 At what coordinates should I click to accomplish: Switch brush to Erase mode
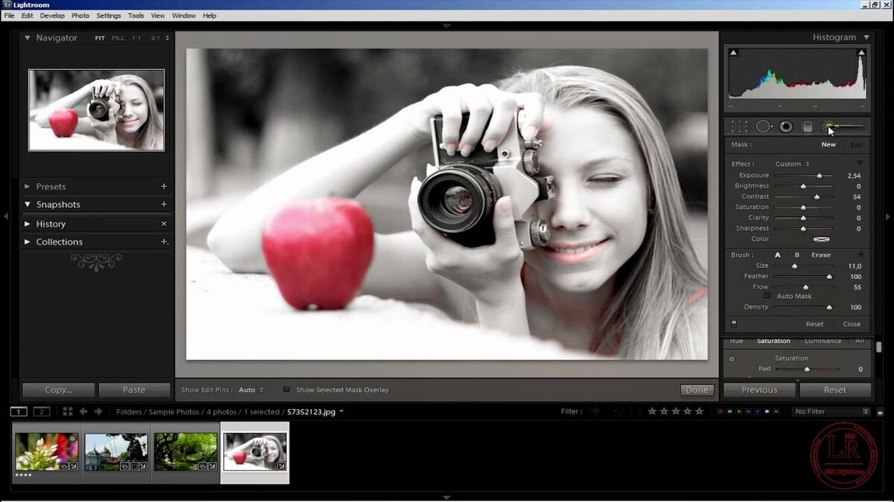tap(821, 255)
